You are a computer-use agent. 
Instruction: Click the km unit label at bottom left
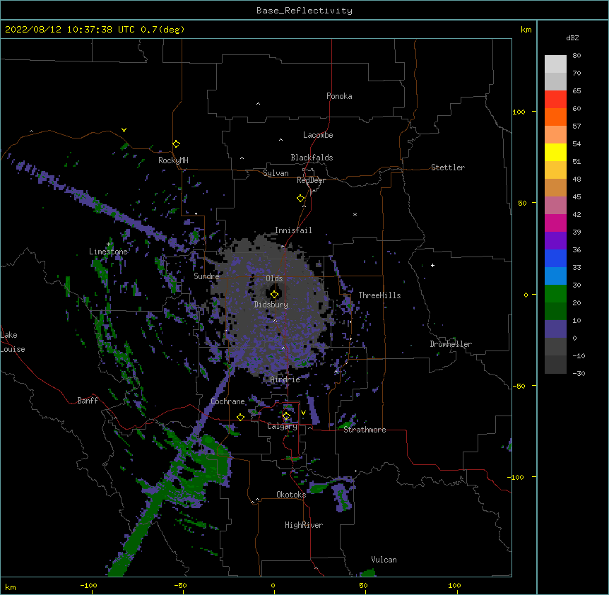(11, 587)
